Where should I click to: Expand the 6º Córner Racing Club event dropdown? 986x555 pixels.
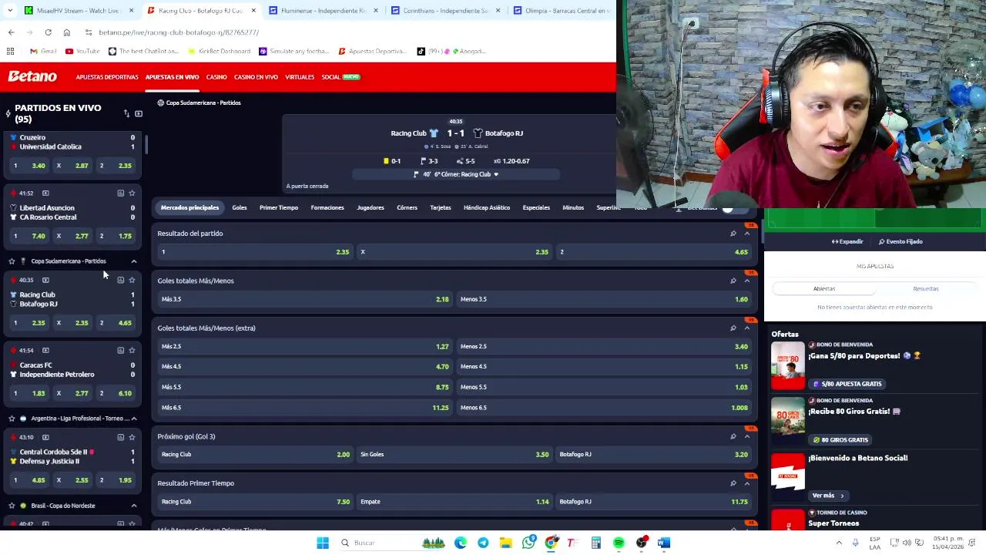pyautogui.click(x=495, y=174)
